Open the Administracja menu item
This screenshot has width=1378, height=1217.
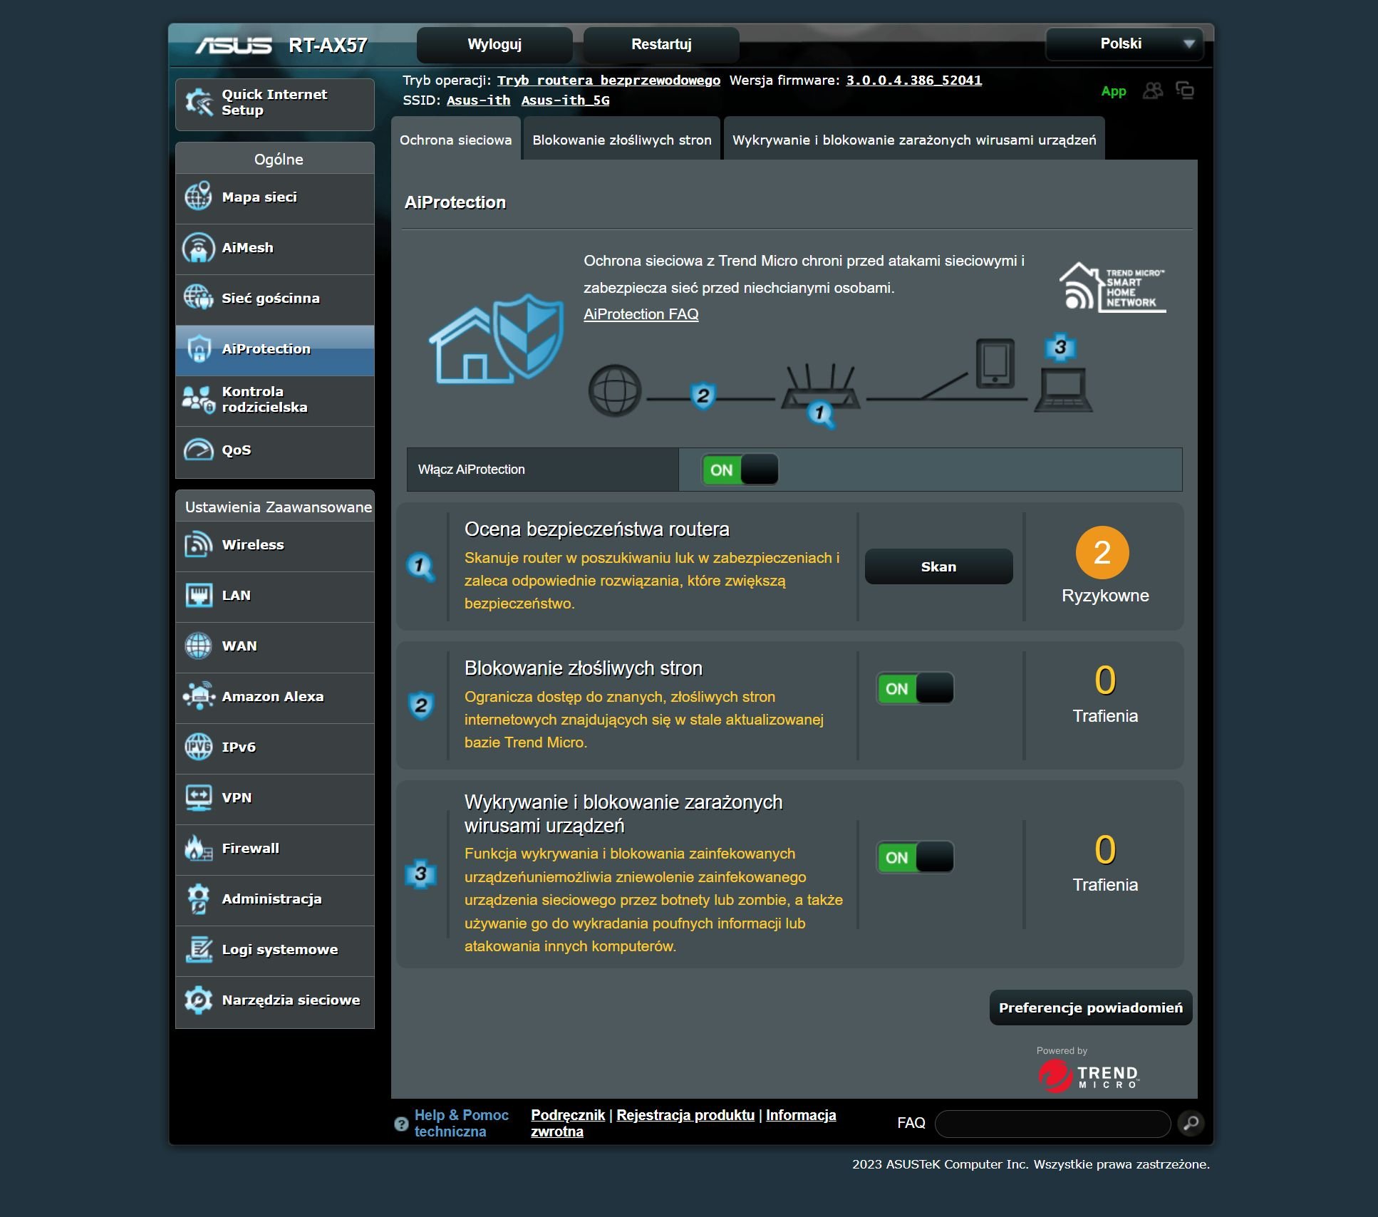click(275, 899)
